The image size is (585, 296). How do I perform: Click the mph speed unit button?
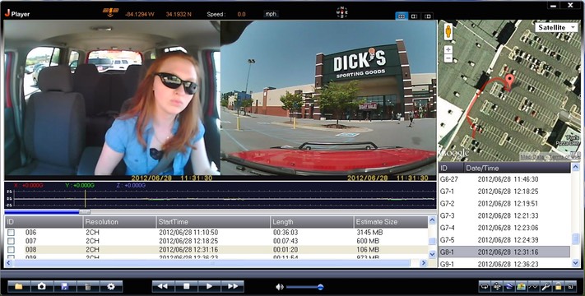(271, 14)
